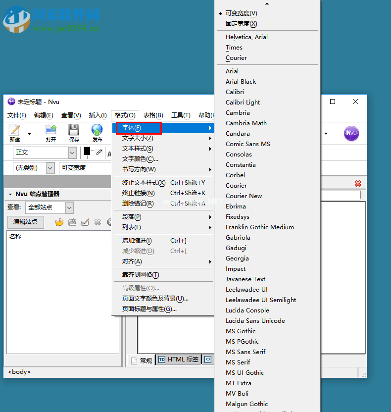Select the Franklin Gothic Medium font
This screenshot has height=412, width=391.
tap(267, 227)
